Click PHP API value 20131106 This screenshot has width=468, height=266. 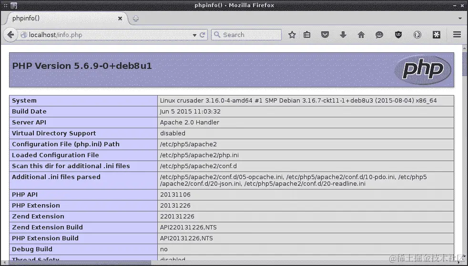pyautogui.click(x=175, y=195)
